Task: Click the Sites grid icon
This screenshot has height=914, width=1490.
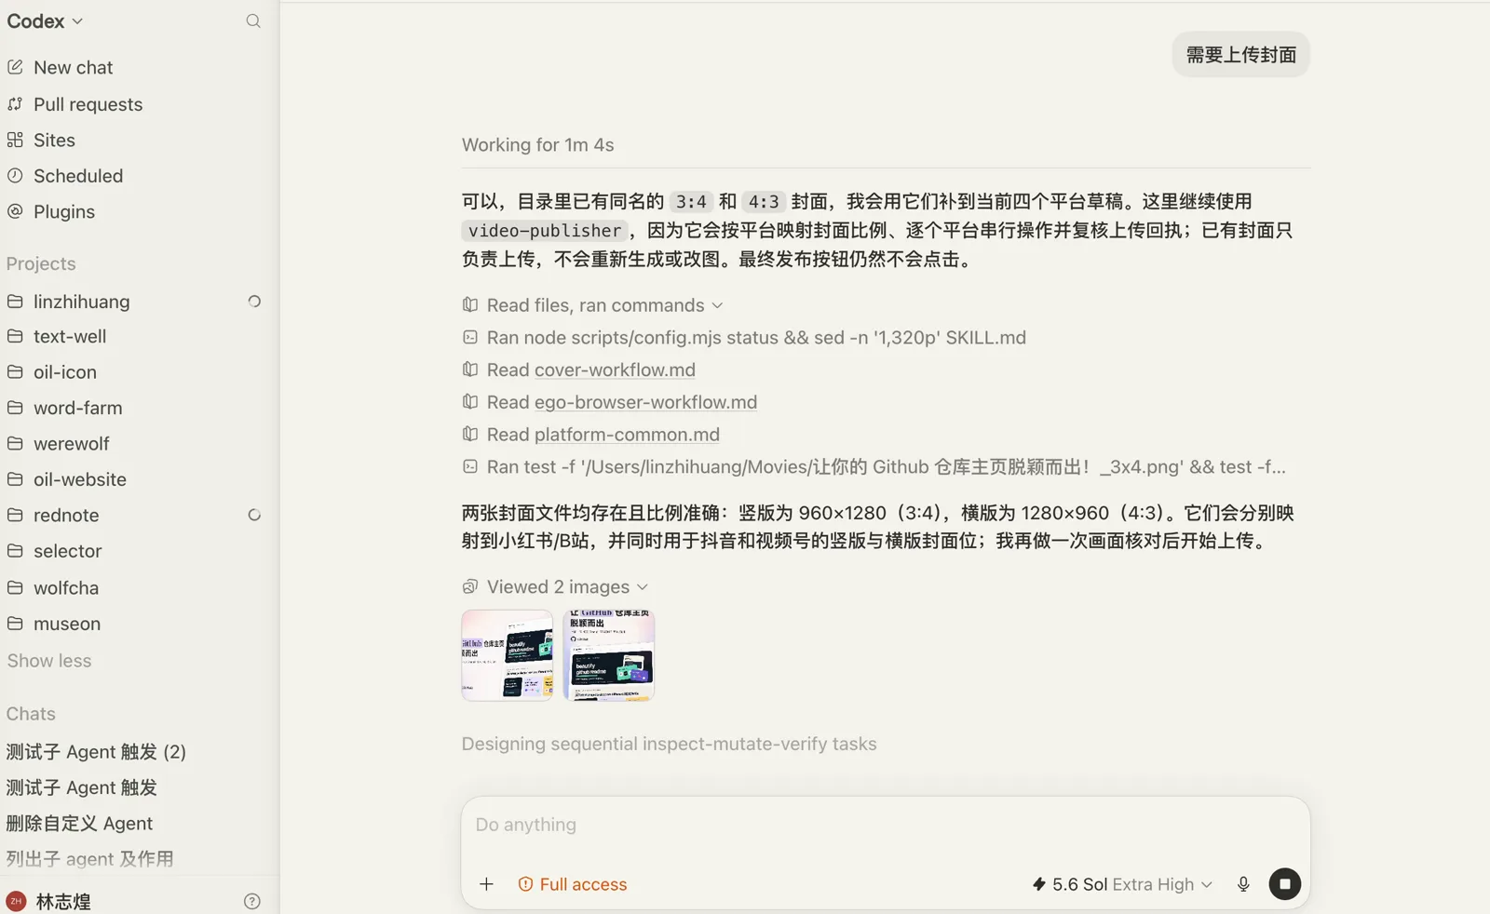Action: [15, 140]
